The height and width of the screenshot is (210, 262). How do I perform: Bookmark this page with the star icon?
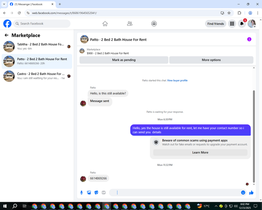pos(229,13)
